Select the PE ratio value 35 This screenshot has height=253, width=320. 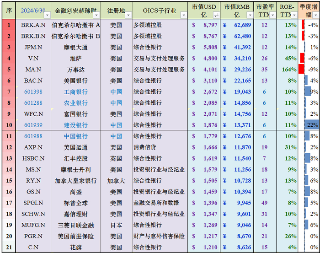tap(265, 70)
